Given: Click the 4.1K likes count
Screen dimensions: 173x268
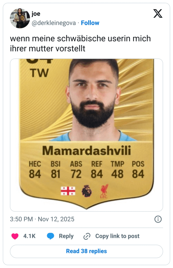Looking at the screenshot, I should [29, 236].
